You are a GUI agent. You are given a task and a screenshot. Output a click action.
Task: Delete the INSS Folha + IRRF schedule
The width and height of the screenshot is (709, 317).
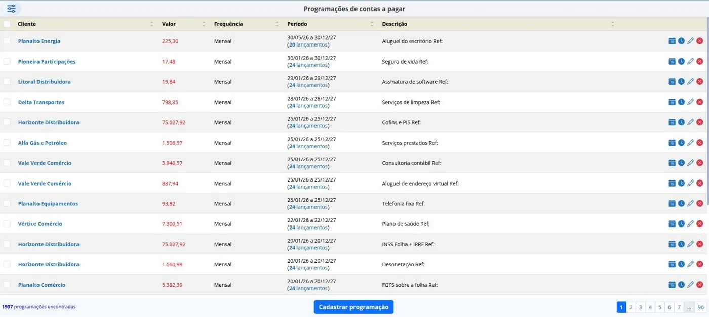click(699, 244)
